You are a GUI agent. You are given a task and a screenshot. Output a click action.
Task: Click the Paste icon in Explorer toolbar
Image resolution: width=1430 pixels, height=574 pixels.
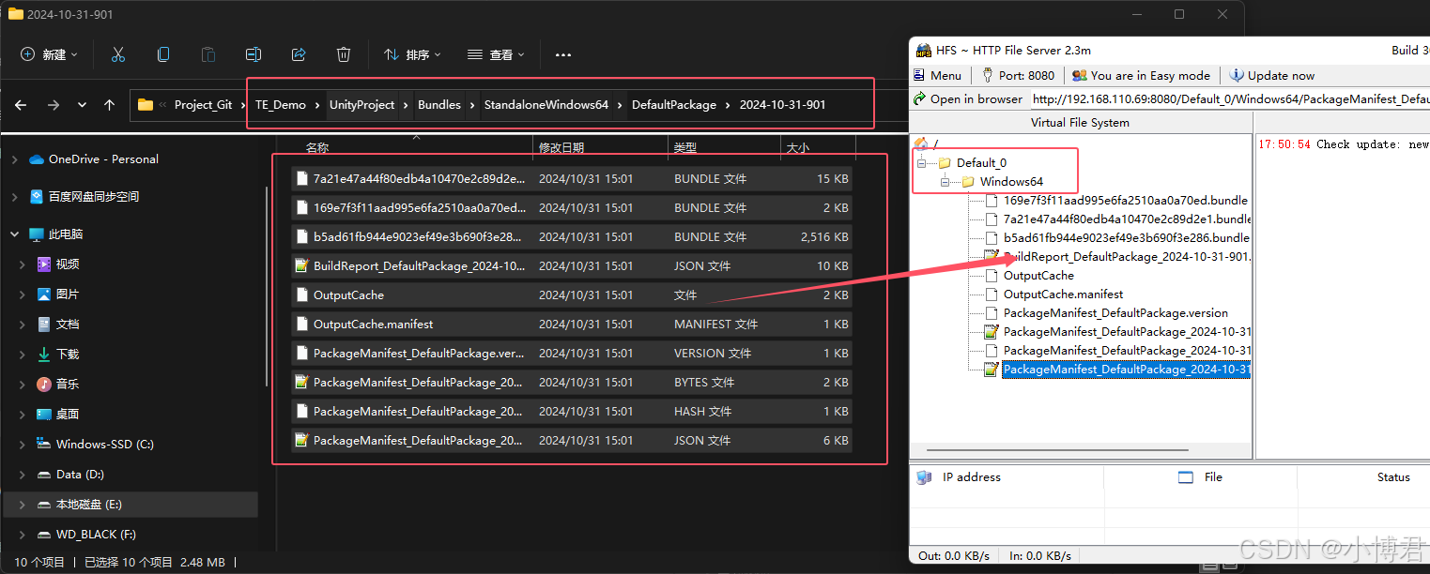pyautogui.click(x=208, y=54)
